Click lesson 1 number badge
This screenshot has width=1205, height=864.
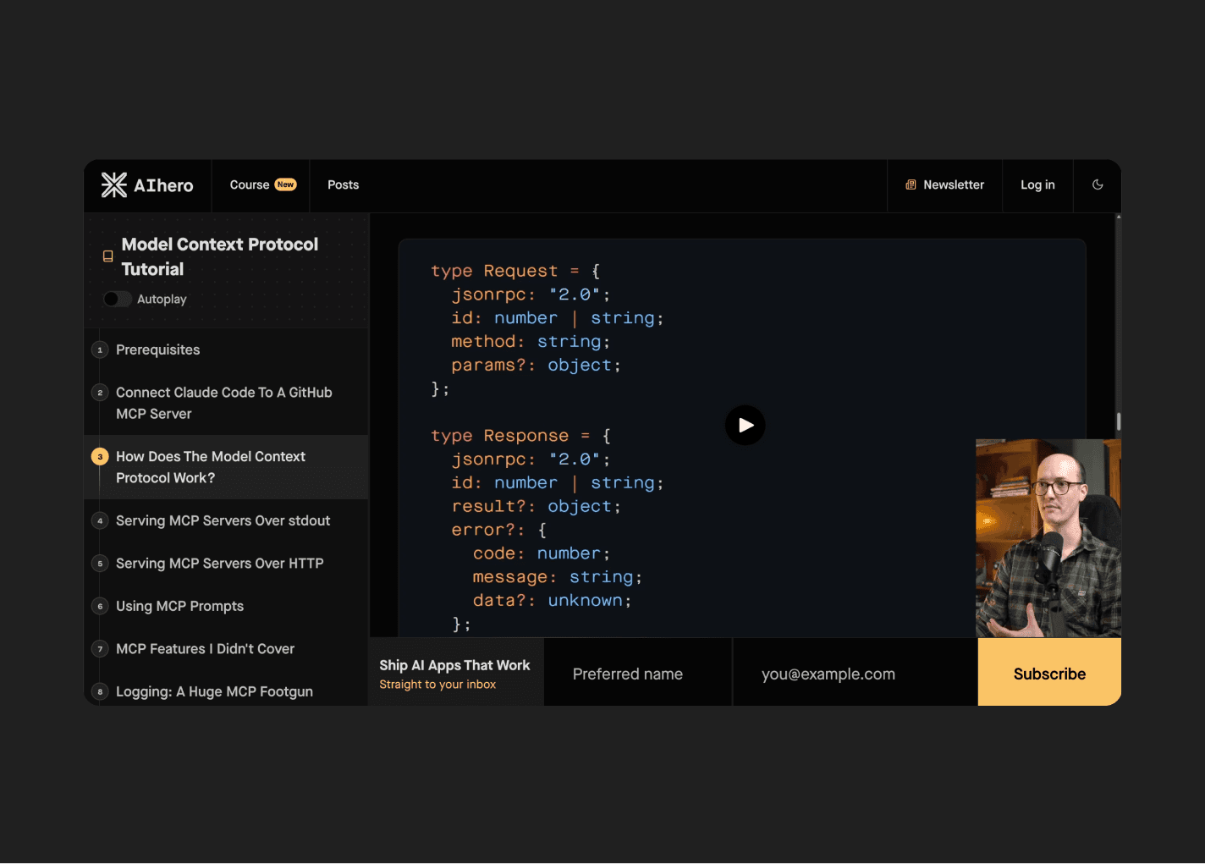[100, 350]
